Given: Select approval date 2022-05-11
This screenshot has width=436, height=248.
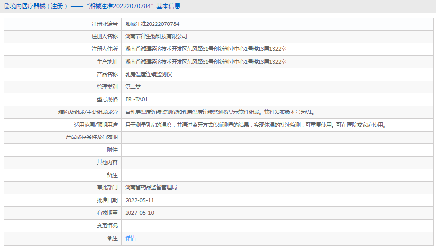Looking at the screenshot, I should [140, 200].
